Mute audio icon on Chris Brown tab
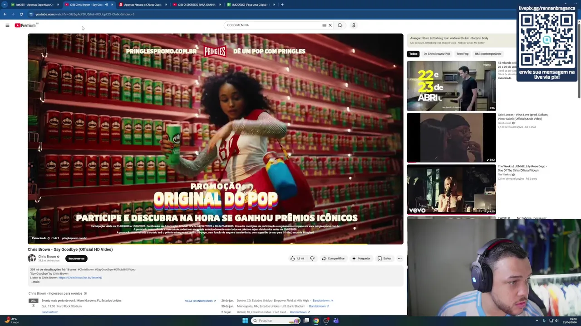The height and width of the screenshot is (326, 581). point(107,5)
